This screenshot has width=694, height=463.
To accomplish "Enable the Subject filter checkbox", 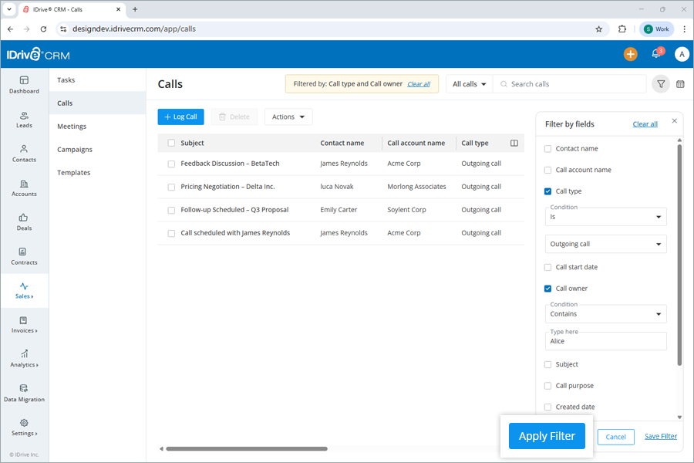I will [x=547, y=363].
